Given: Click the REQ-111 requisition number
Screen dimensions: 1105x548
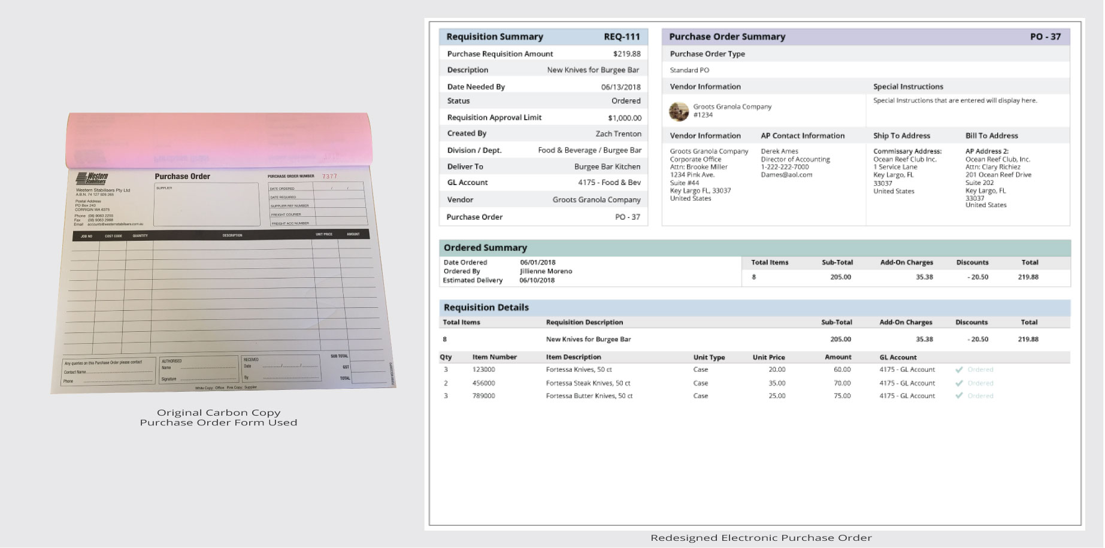Looking at the screenshot, I should [622, 37].
